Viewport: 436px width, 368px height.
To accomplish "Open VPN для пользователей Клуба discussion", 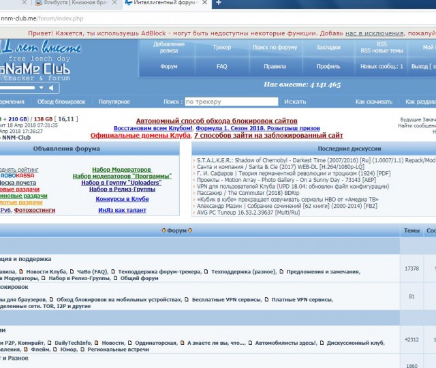I will coord(293,187).
